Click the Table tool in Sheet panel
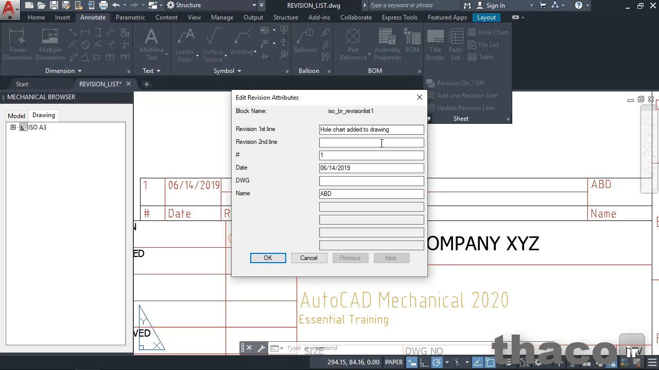 480,57
